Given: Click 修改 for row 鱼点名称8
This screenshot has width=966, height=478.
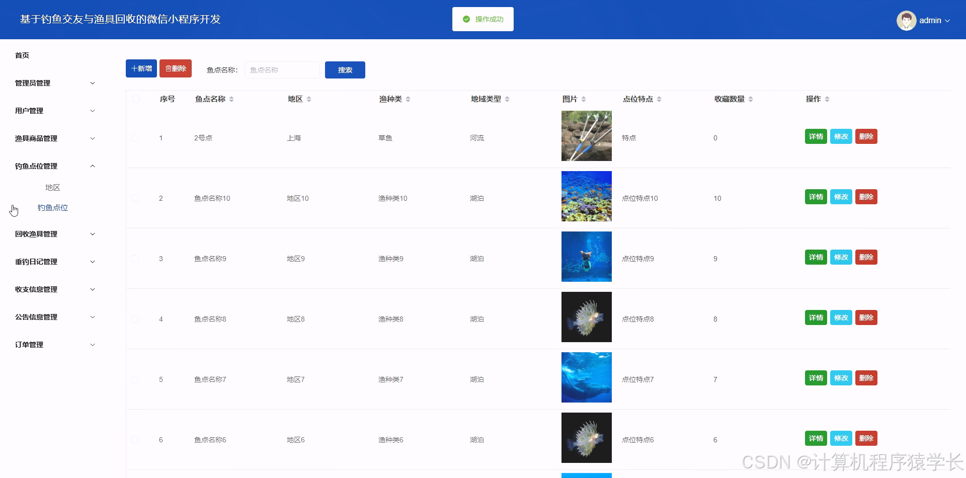Looking at the screenshot, I should tap(841, 317).
